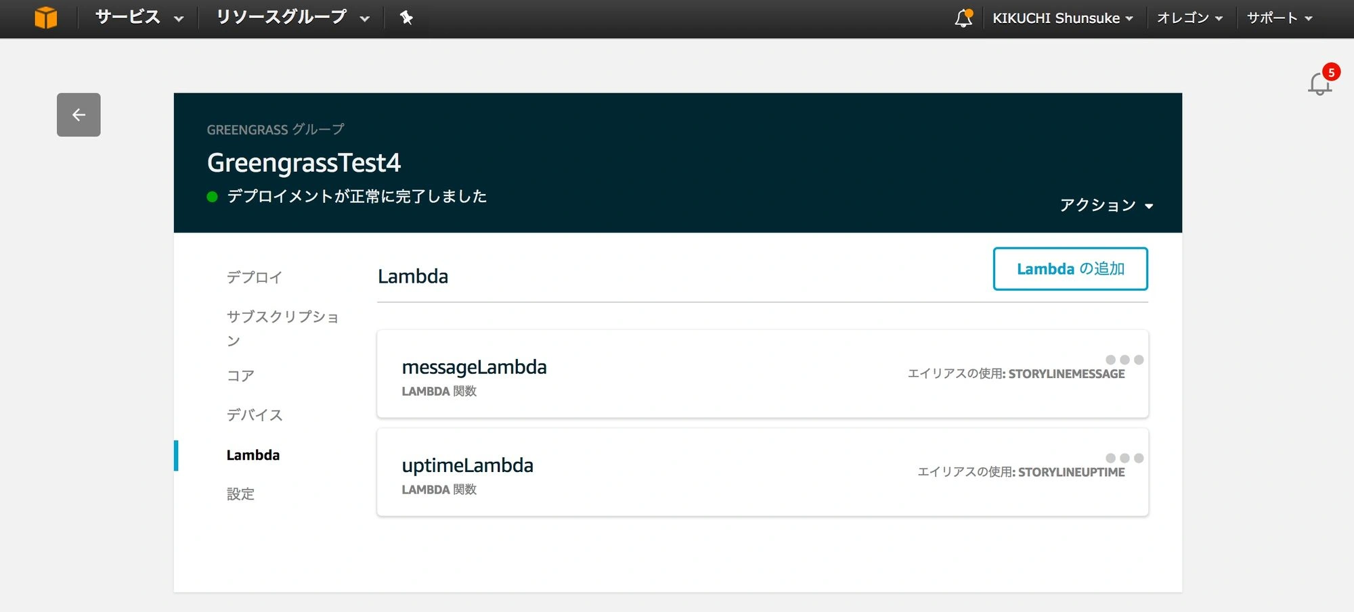Image resolution: width=1354 pixels, height=612 pixels.
Task: Open the three-dot menu for messageLambda
Action: coord(1124,360)
